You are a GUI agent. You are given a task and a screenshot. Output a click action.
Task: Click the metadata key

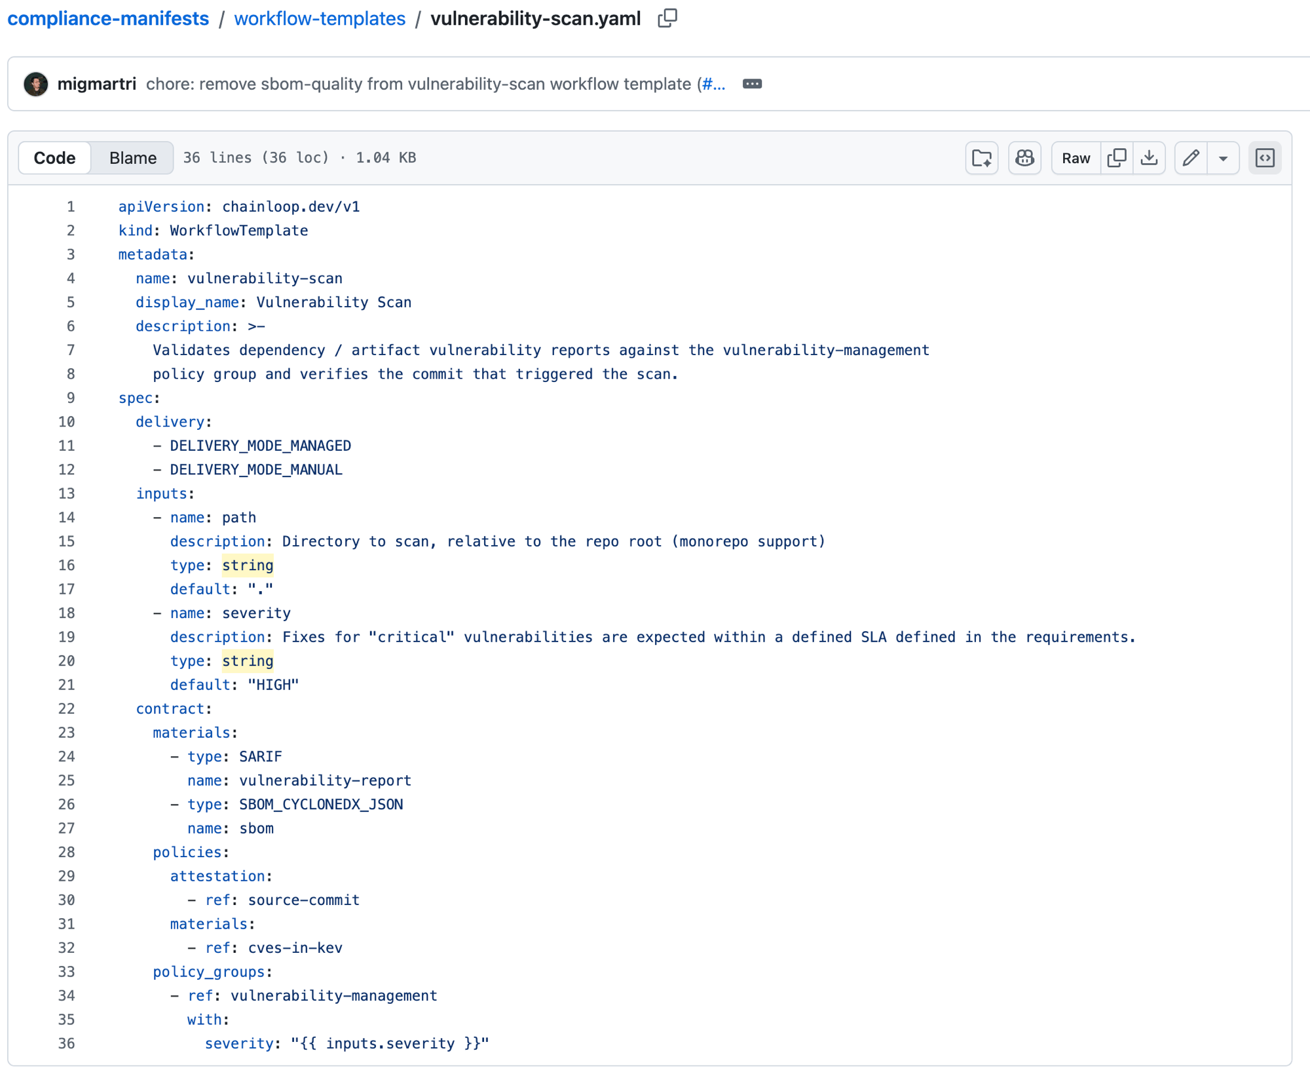coord(153,255)
